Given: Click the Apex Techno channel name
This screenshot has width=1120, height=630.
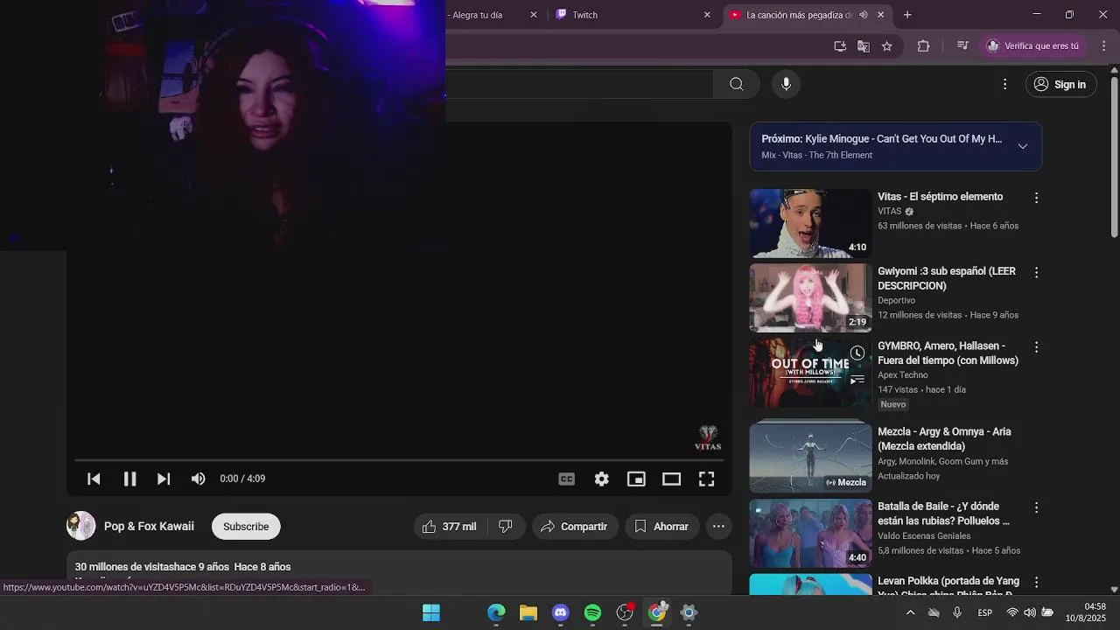Looking at the screenshot, I should click(x=903, y=374).
